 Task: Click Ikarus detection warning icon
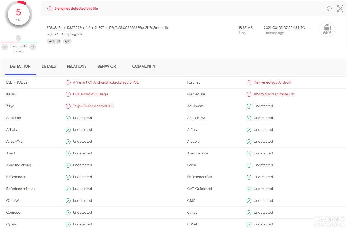click(x=68, y=94)
